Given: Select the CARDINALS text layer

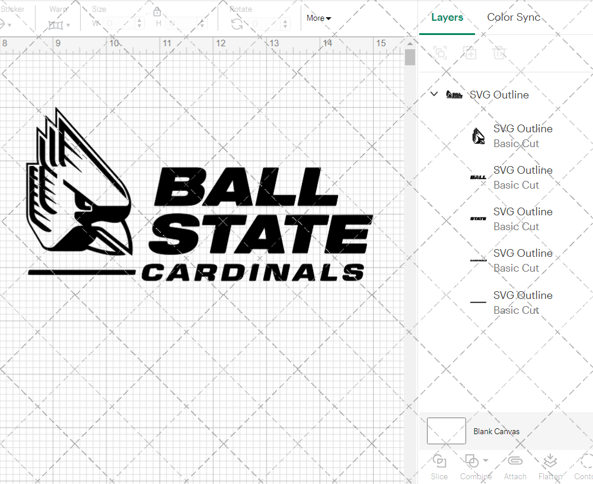Looking at the screenshot, I should 522,260.
